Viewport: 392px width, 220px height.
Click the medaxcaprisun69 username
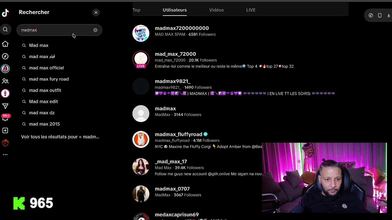coord(177,215)
